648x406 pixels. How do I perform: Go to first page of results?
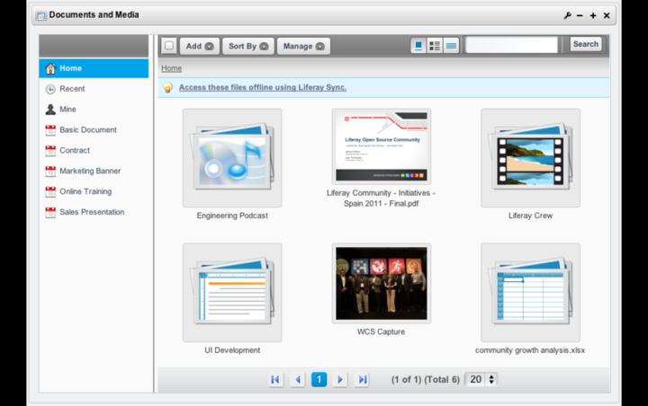point(275,379)
